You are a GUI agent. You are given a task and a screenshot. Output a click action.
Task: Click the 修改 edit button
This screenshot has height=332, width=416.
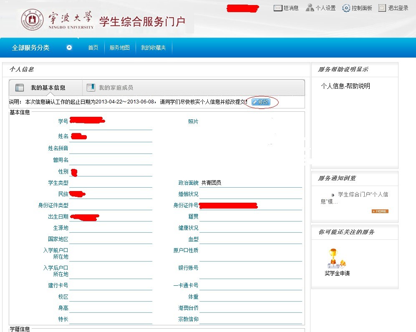click(261, 102)
